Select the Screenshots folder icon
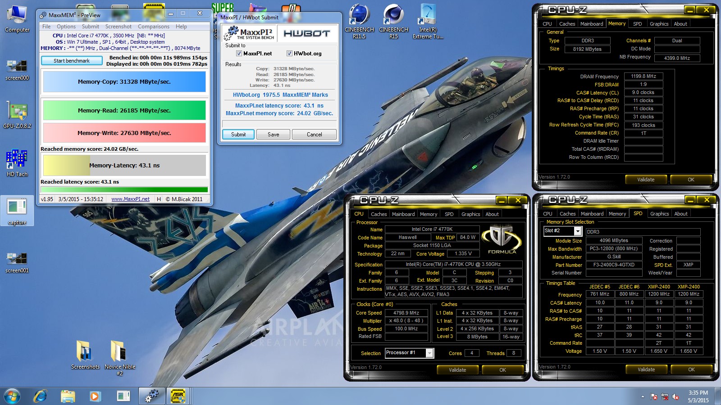The width and height of the screenshot is (721, 405). click(x=85, y=355)
